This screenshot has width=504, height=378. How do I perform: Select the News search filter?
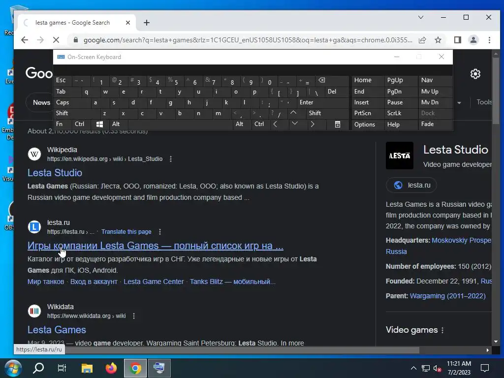coord(41,102)
